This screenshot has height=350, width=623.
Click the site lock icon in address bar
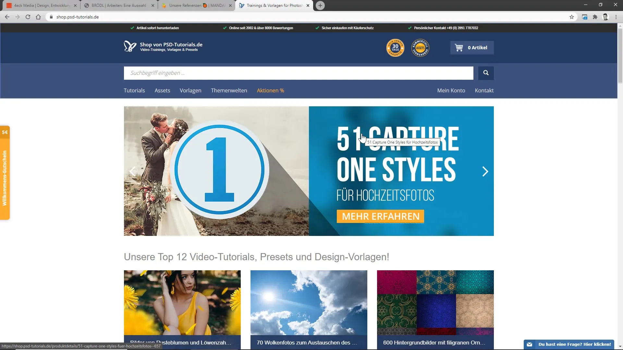tap(51, 17)
